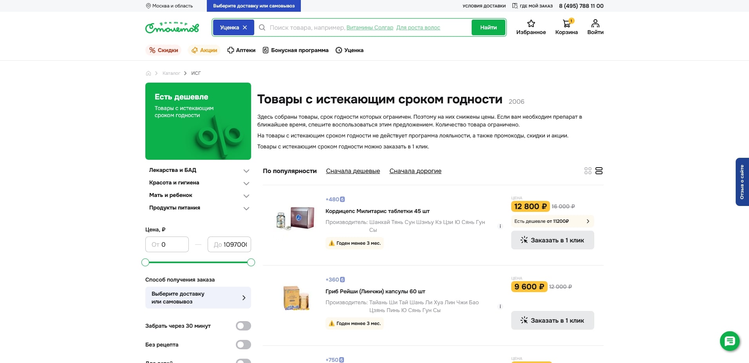This screenshot has width=749, height=363.
Task: Open the Бонусная программа menu item
Action: coord(295,50)
